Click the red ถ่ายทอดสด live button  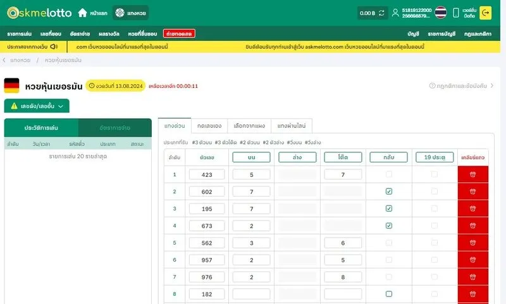coord(179,33)
